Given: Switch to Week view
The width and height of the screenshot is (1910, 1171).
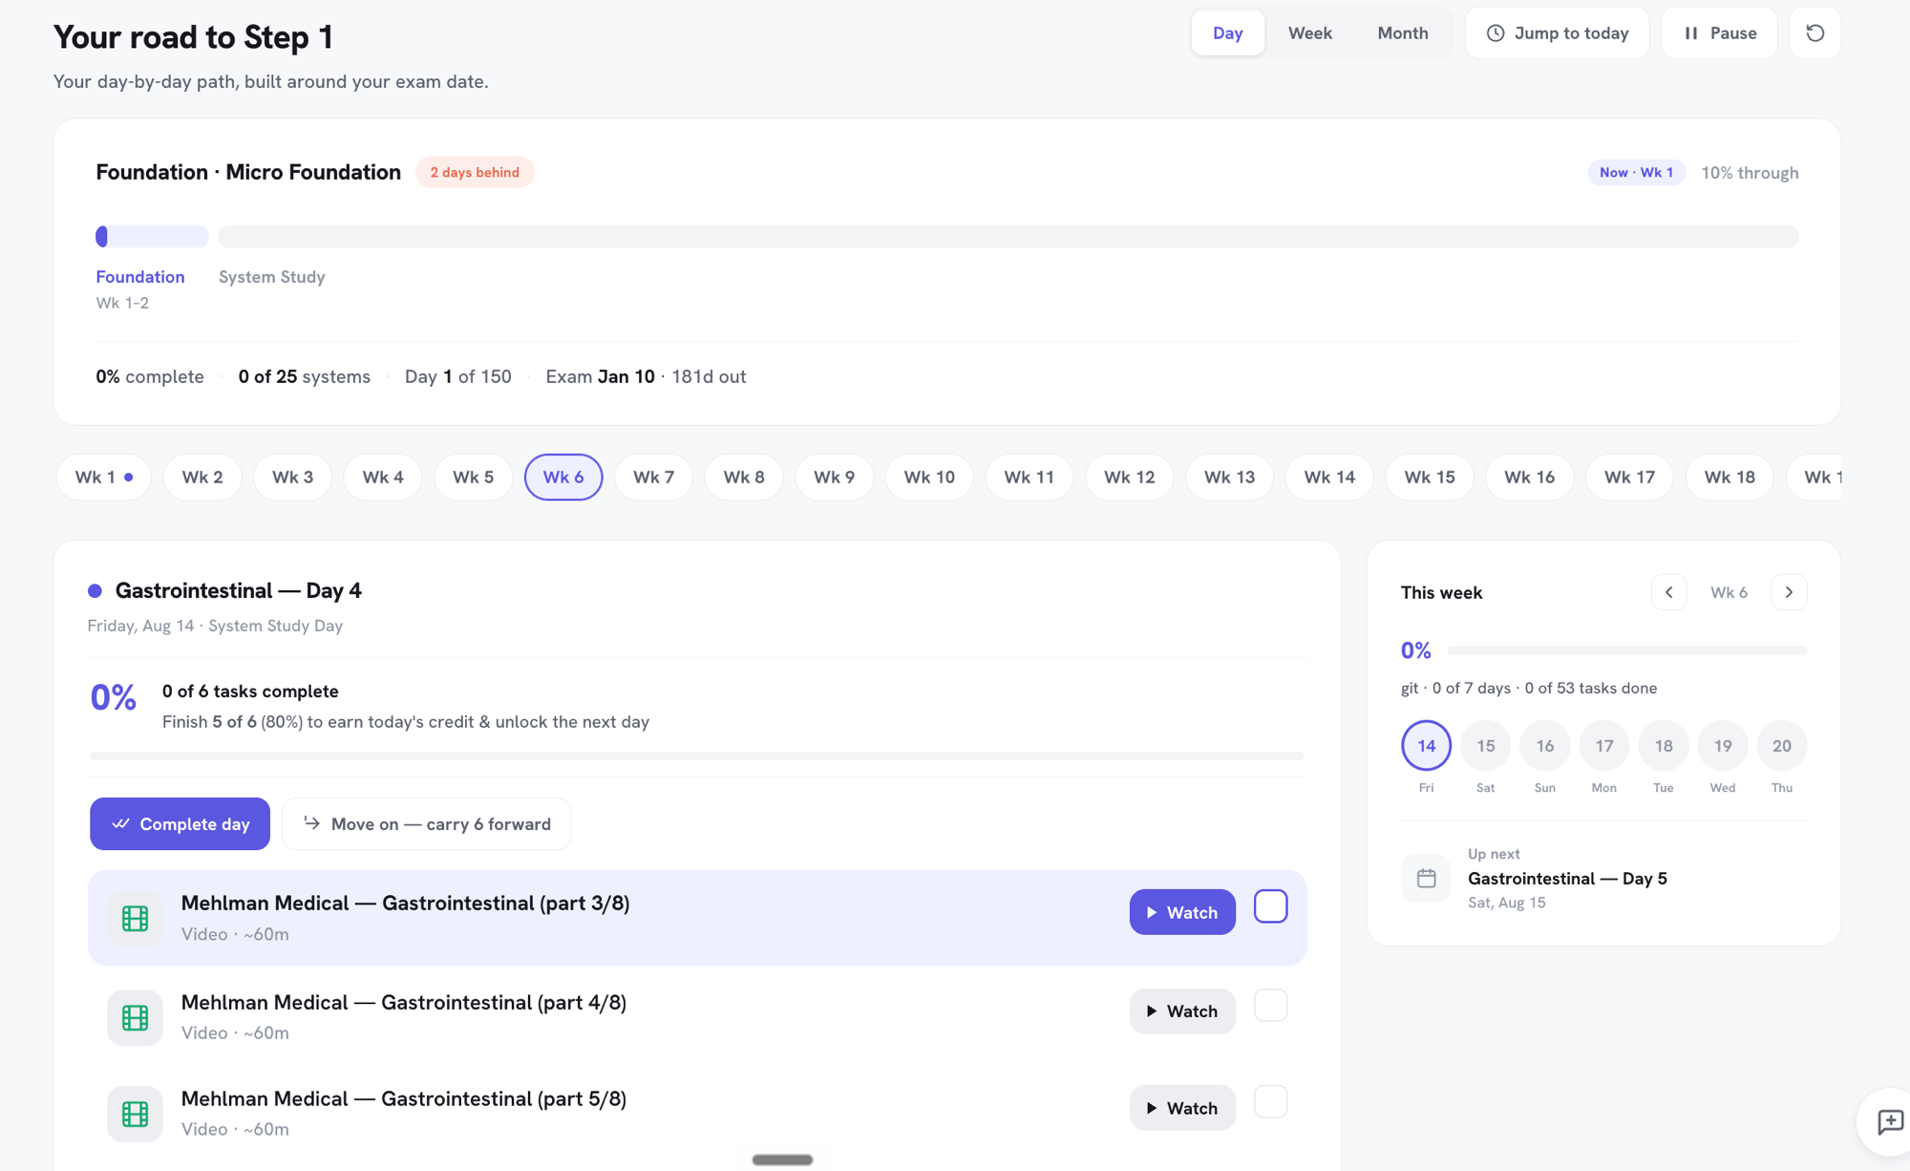Looking at the screenshot, I should coord(1309,32).
